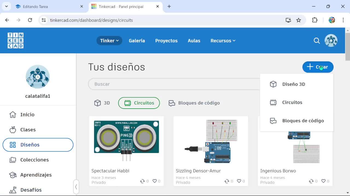
Task: Click the calatalifa1 sidebar profile picture
Action: 38,77
